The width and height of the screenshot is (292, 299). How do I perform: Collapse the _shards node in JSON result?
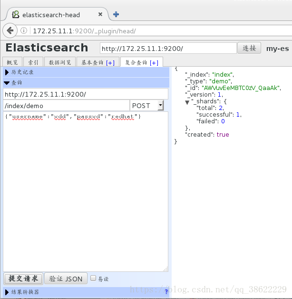tap(187, 102)
